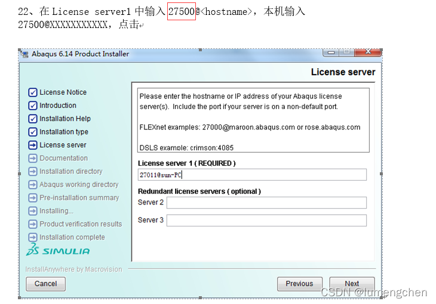Click the SIMULIA logo
This screenshot has width=436, height=304.
[58, 251]
